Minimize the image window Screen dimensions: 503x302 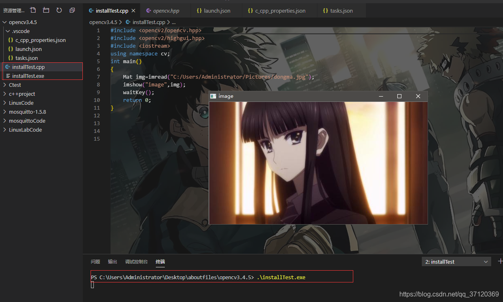pyautogui.click(x=381, y=96)
